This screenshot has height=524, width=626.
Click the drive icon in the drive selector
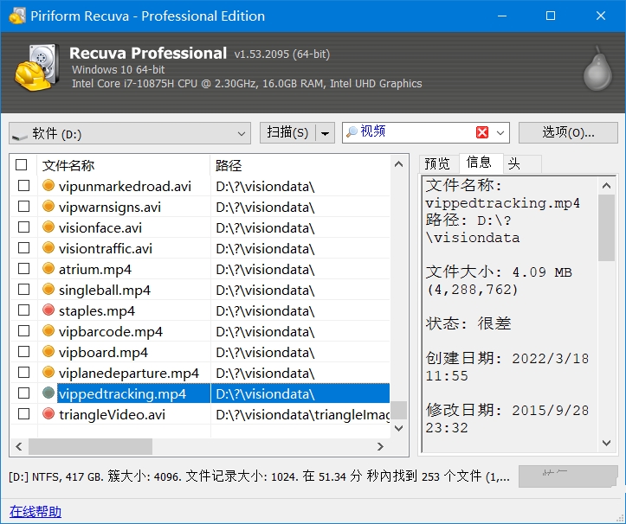pos(20,137)
